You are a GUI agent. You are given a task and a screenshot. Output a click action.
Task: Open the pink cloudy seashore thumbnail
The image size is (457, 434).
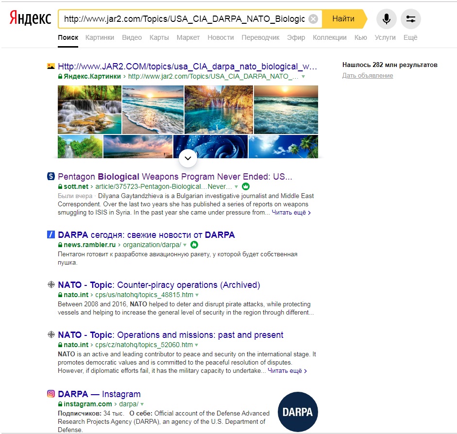pyautogui.click(x=138, y=147)
